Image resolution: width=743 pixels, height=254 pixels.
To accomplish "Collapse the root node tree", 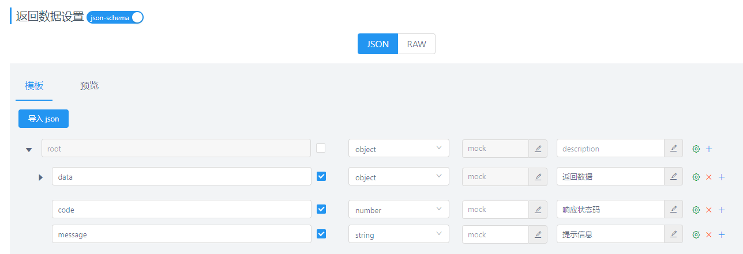I will pyautogui.click(x=29, y=149).
